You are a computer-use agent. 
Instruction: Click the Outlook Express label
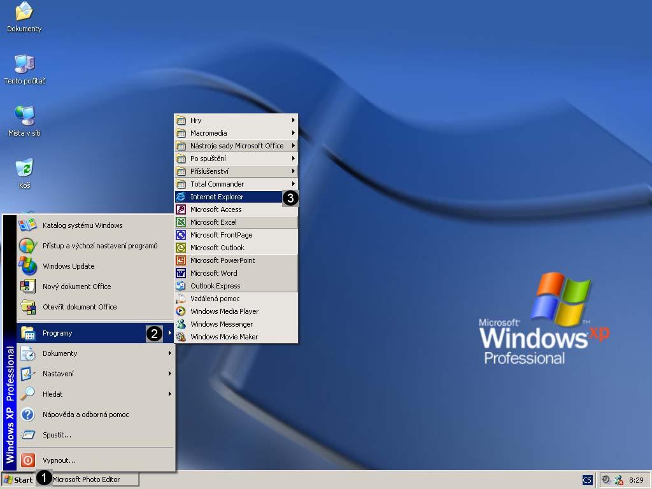(215, 286)
